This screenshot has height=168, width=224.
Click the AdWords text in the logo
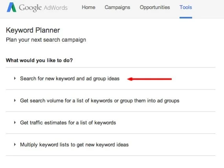[x=55, y=8]
